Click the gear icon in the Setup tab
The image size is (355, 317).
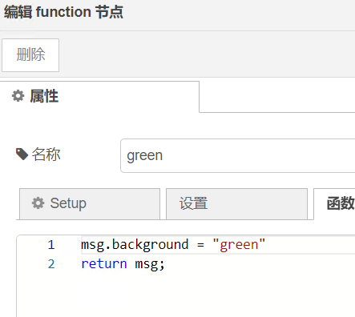(38, 203)
